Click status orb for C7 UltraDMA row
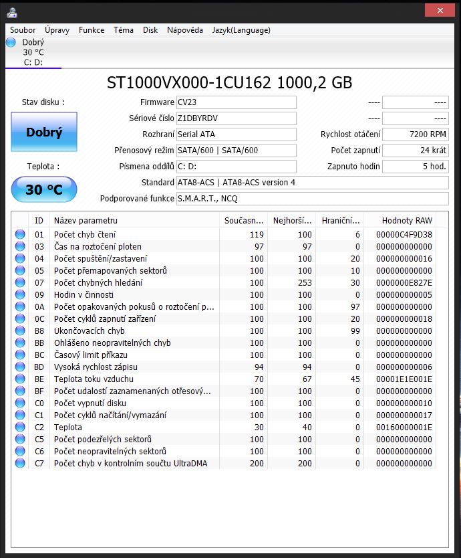This screenshot has height=558, width=461. [x=20, y=463]
